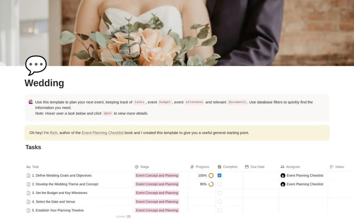This screenshot has height=221, width=354.
Task: Click the Wedding page title
Action: click(44, 83)
